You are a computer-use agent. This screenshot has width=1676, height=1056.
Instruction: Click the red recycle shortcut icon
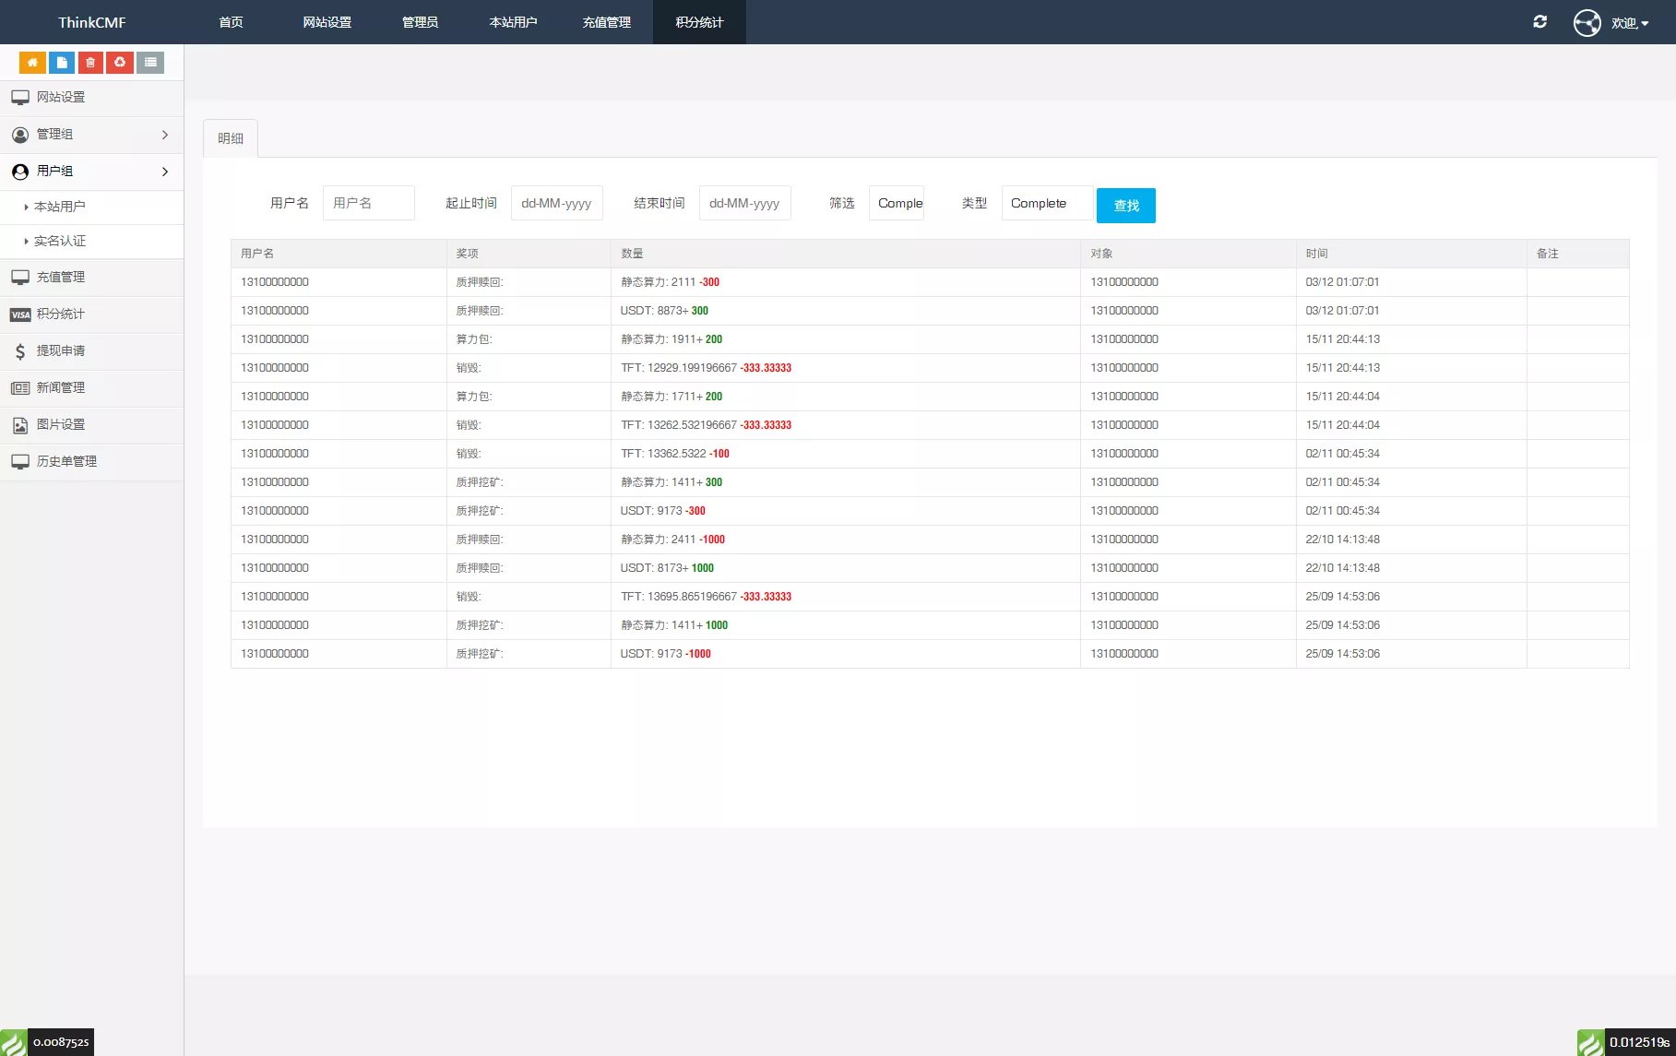click(x=120, y=63)
